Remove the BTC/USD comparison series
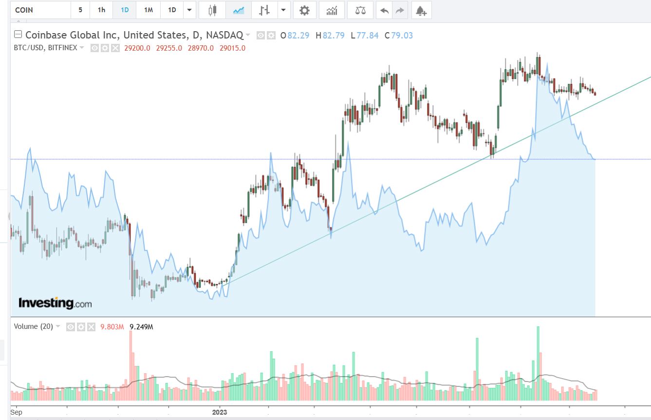 tap(115, 48)
